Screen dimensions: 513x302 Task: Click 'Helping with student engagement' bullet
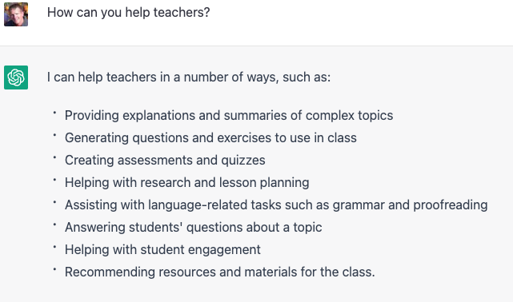pyautogui.click(x=162, y=250)
